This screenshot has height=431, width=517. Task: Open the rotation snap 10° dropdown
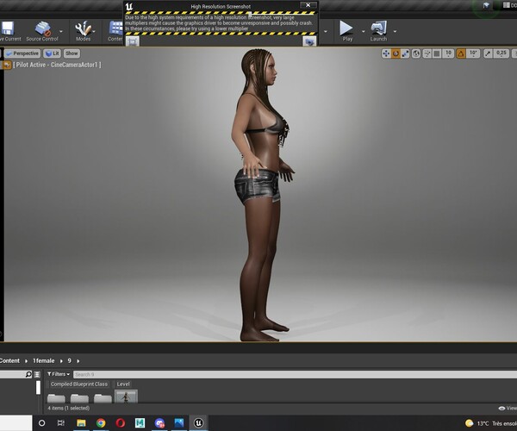click(473, 53)
